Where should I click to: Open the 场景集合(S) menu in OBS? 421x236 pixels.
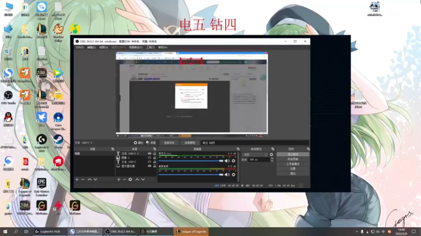point(136,47)
